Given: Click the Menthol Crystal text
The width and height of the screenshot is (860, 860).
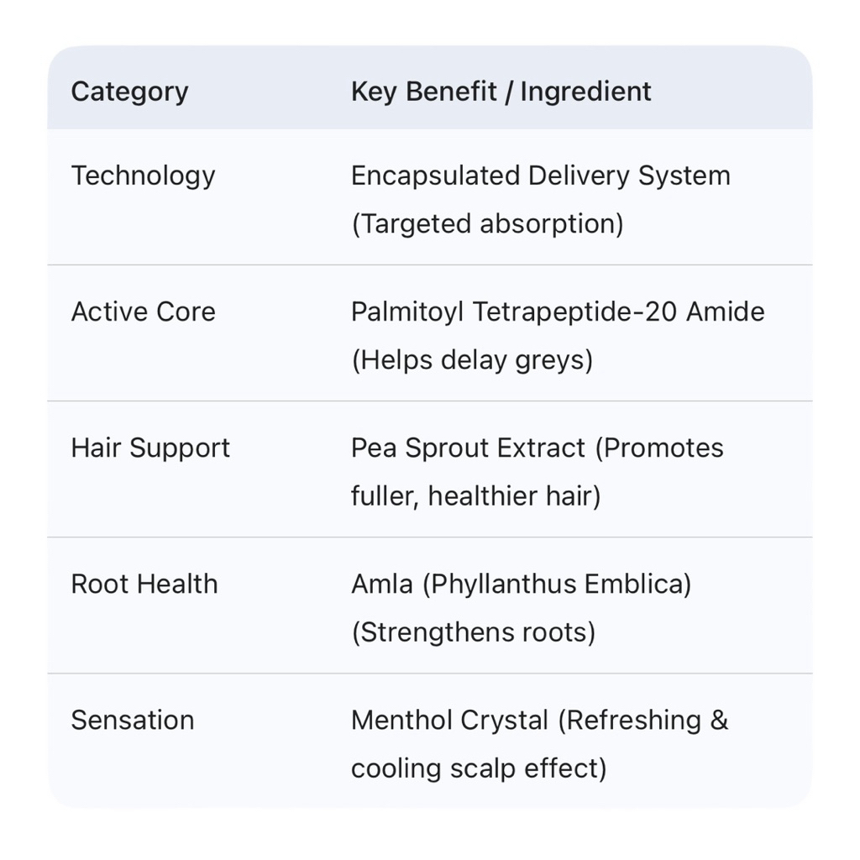Looking at the screenshot, I should [449, 720].
